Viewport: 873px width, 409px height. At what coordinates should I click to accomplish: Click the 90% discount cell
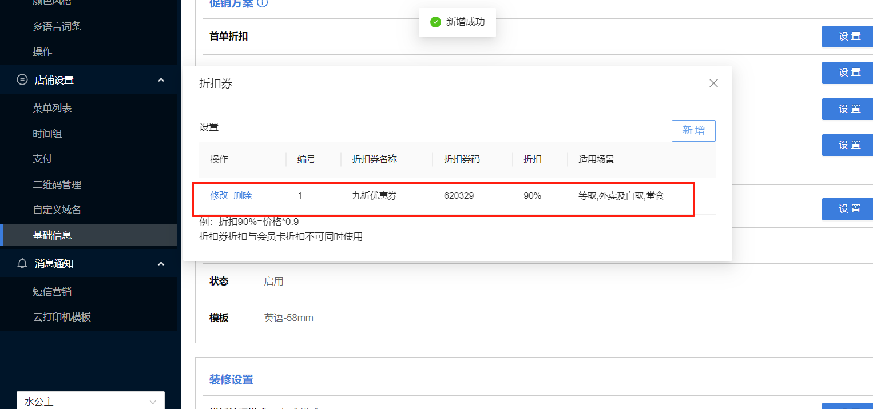(x=532, y=196)
